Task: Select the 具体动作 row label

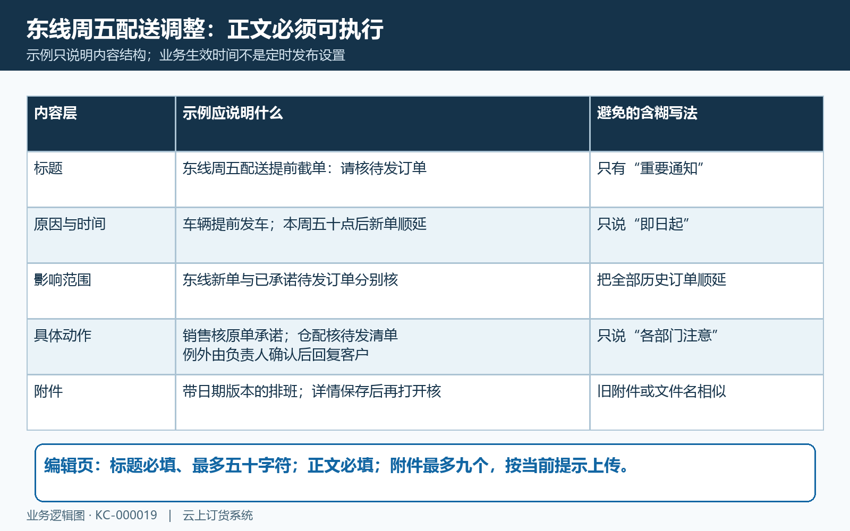Action: pos(101,347)
